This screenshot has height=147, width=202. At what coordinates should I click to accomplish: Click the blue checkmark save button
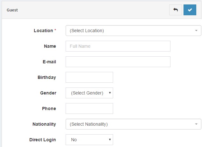coord(190,10)
